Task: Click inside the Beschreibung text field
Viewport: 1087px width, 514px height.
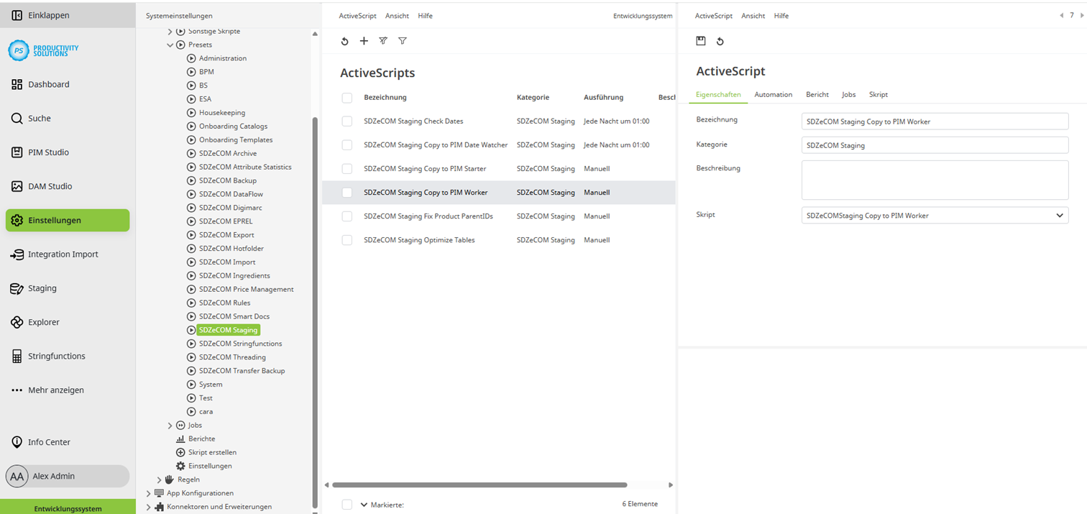Action: 934,179
